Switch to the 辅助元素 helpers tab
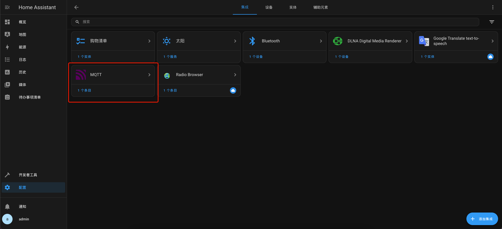Image resolution: width=502 pixels, height=229 pixels. click(321, 7)
